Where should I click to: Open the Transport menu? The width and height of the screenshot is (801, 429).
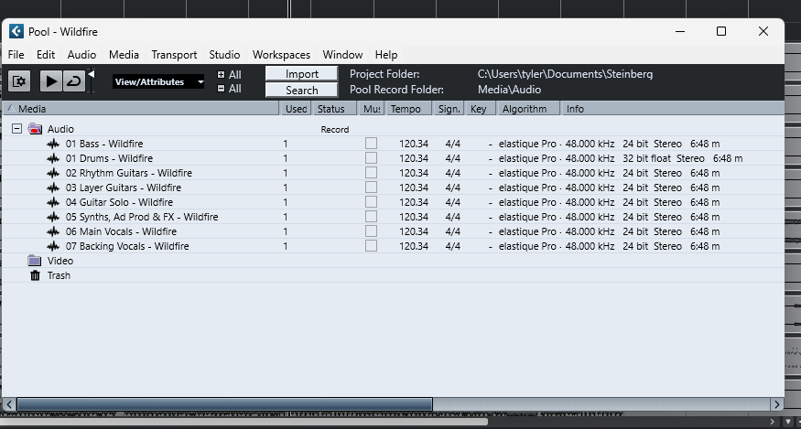tap(174, 55)
